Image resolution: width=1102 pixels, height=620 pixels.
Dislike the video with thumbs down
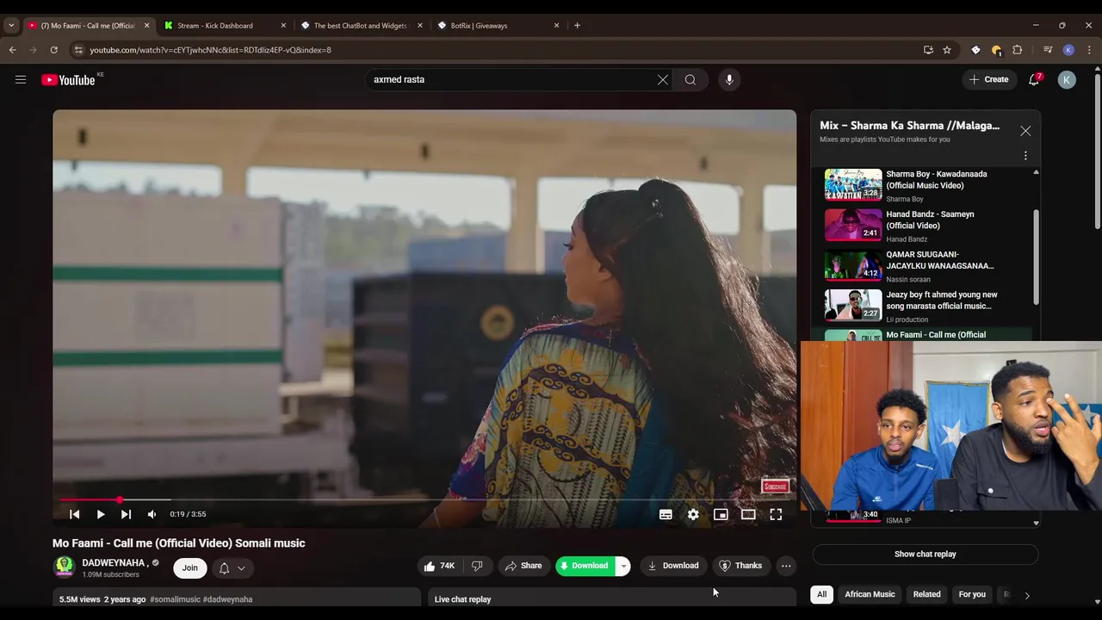[x=477, y=566]
